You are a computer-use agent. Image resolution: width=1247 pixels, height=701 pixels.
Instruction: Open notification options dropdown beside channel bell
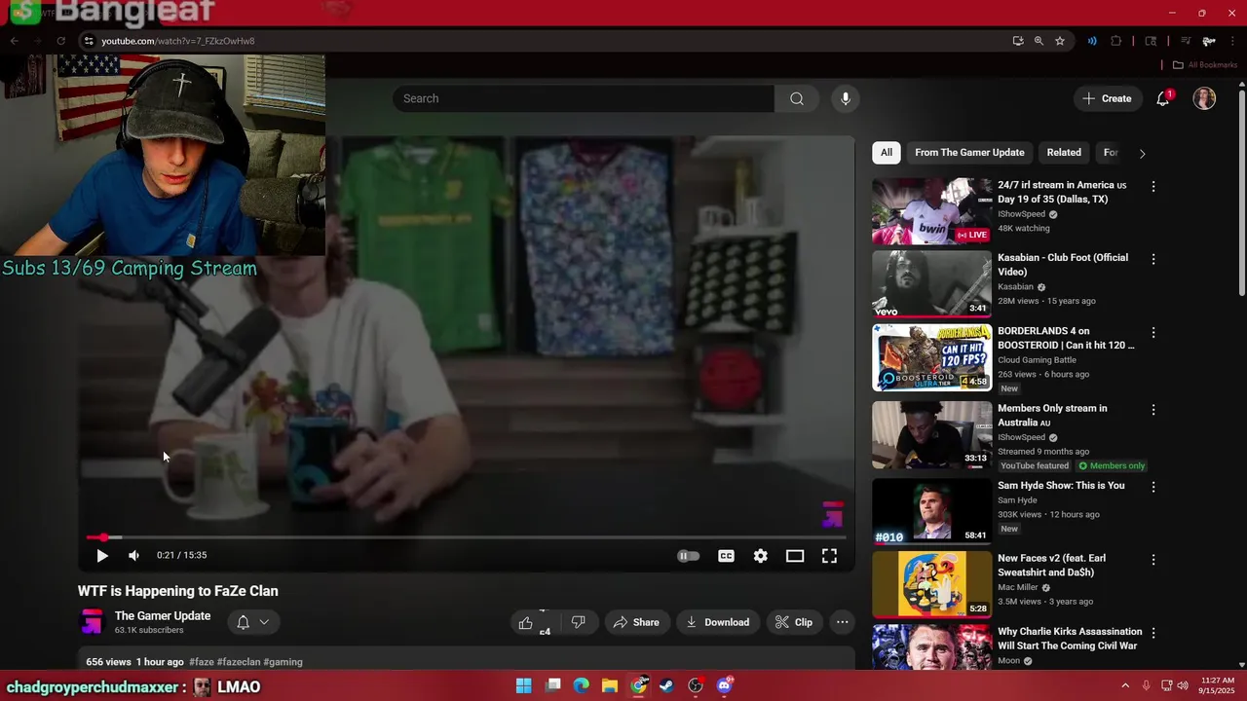point(264,622)
